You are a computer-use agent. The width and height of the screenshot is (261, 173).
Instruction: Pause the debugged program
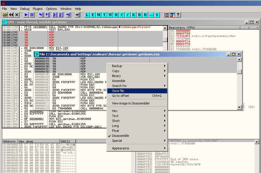click(32, 15)
